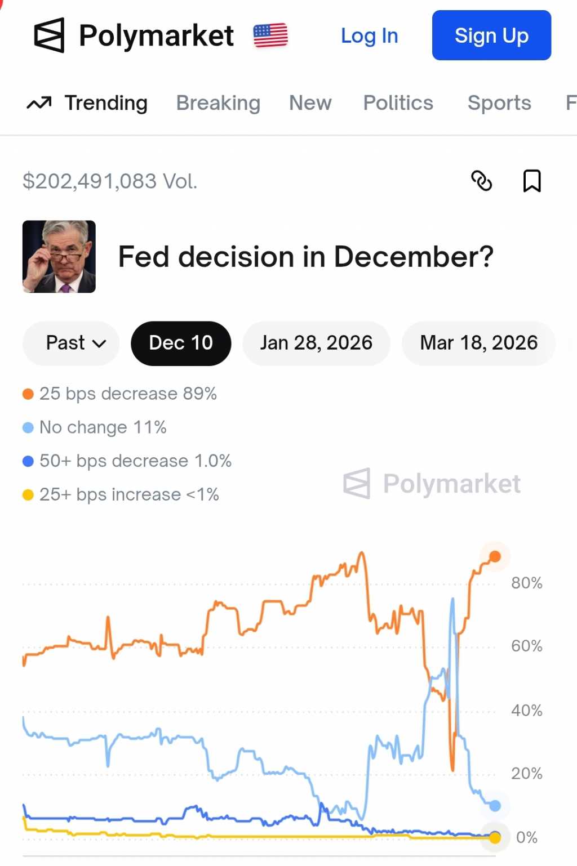Click the Log In link
The image size is (577, 866).
369,35
